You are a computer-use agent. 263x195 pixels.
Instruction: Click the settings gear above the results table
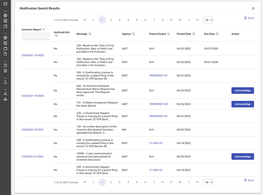tap(253, 8)
